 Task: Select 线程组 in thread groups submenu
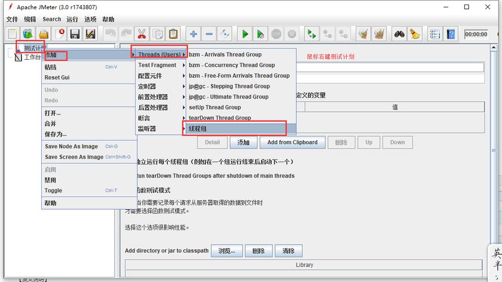241,129
